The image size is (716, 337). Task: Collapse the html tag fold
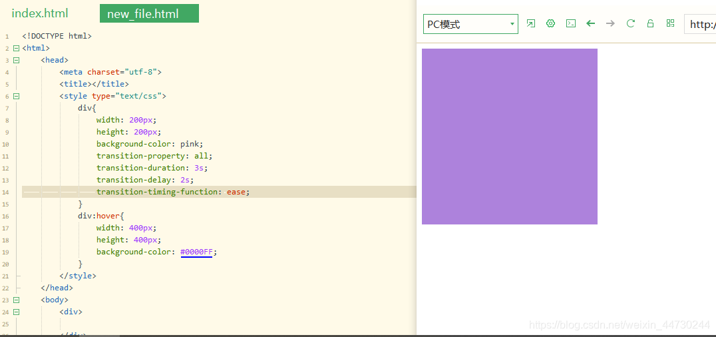tap(17, 48)
